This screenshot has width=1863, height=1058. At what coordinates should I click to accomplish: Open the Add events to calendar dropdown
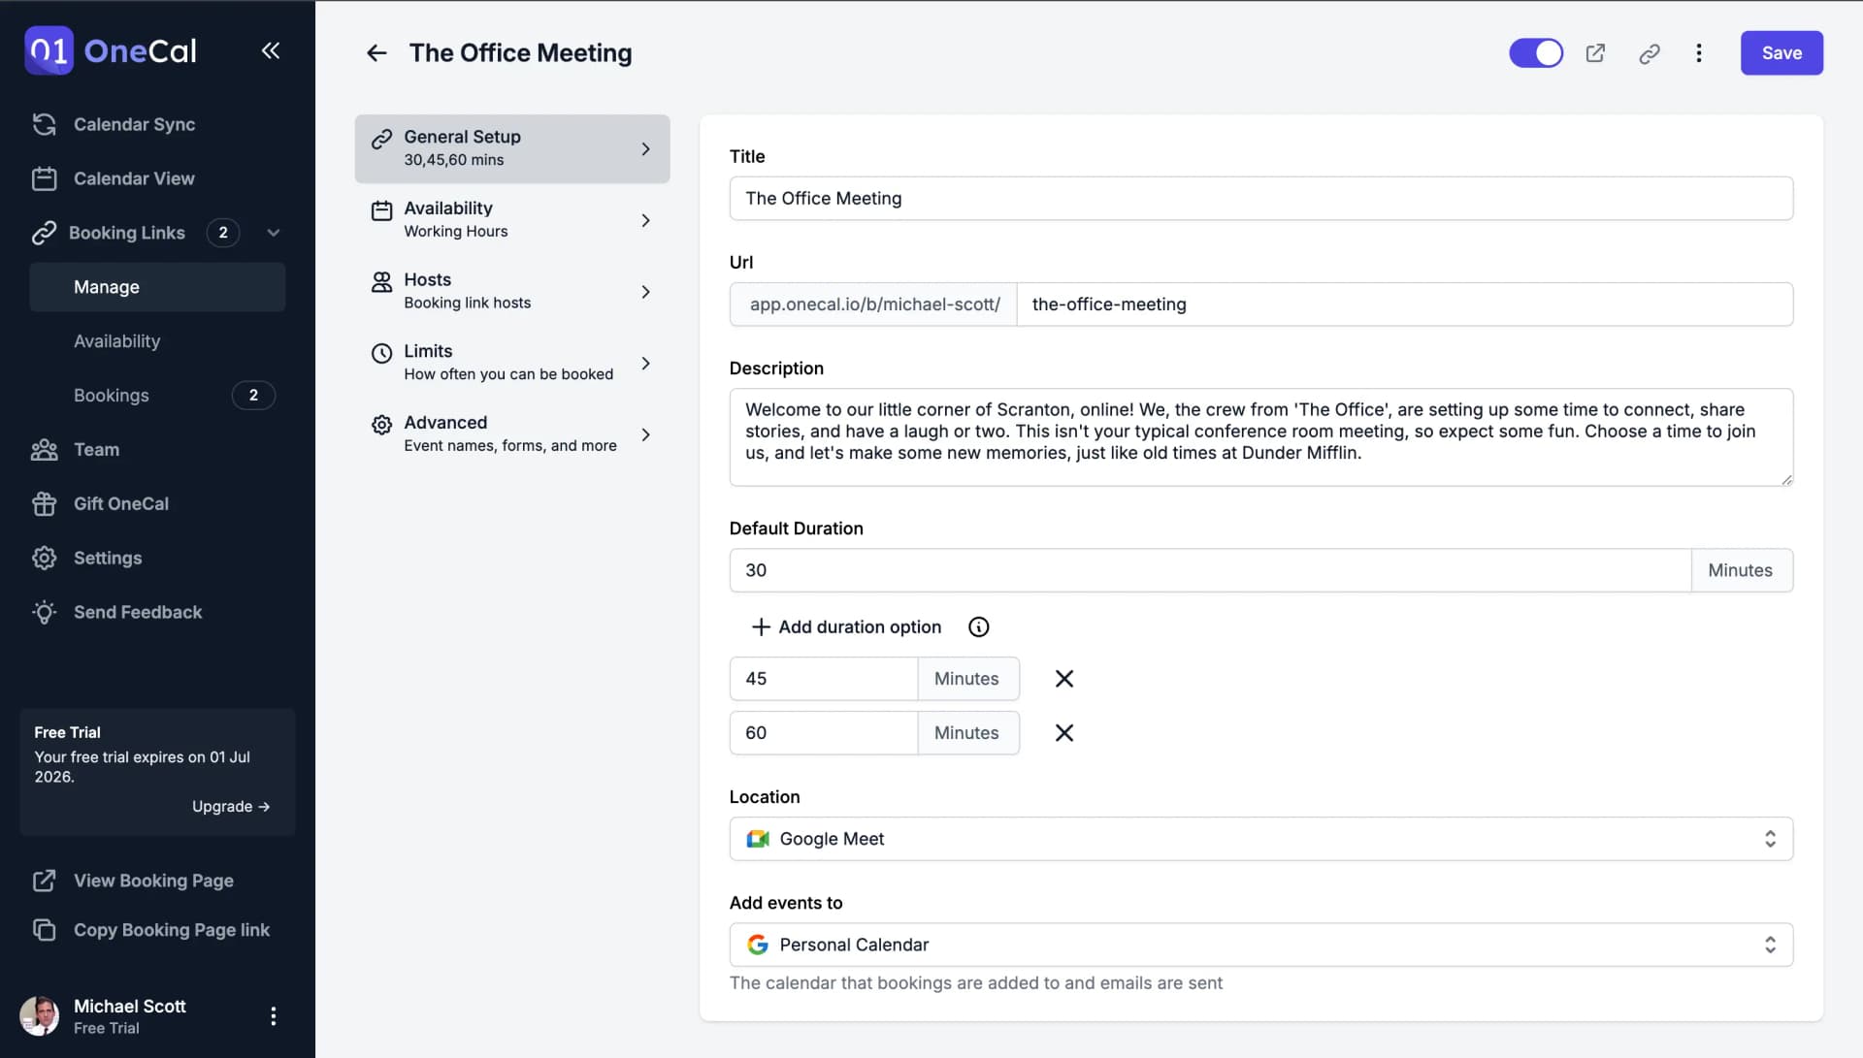(1260, 945)
